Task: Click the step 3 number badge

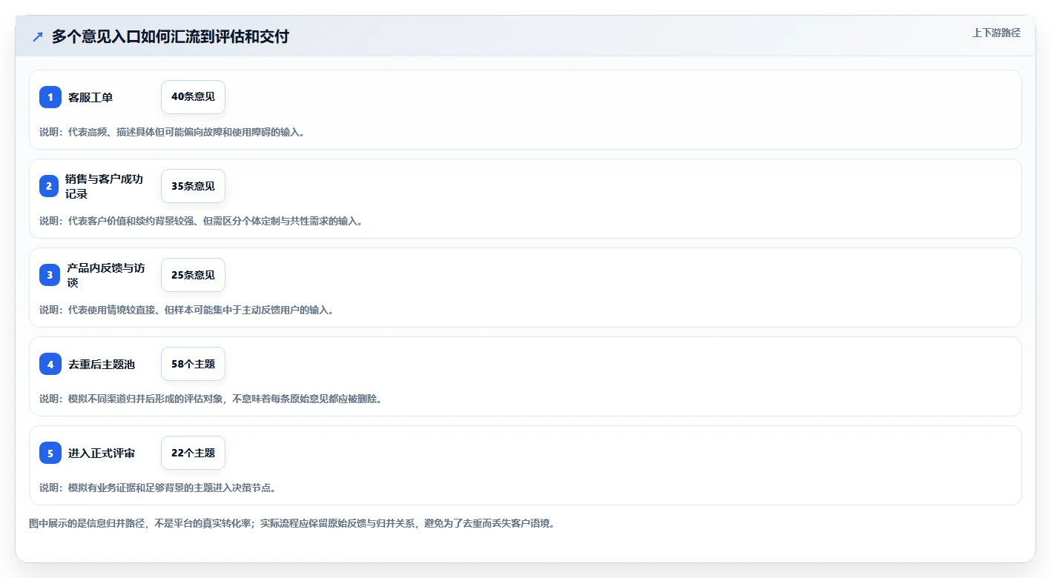Action: pyautogui.click(x=50, y=275)
